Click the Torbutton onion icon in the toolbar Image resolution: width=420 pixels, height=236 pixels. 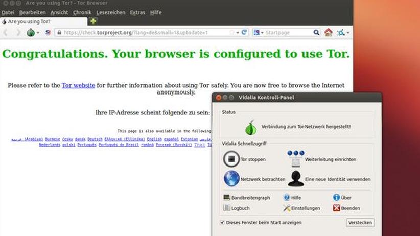click(31, 32)
